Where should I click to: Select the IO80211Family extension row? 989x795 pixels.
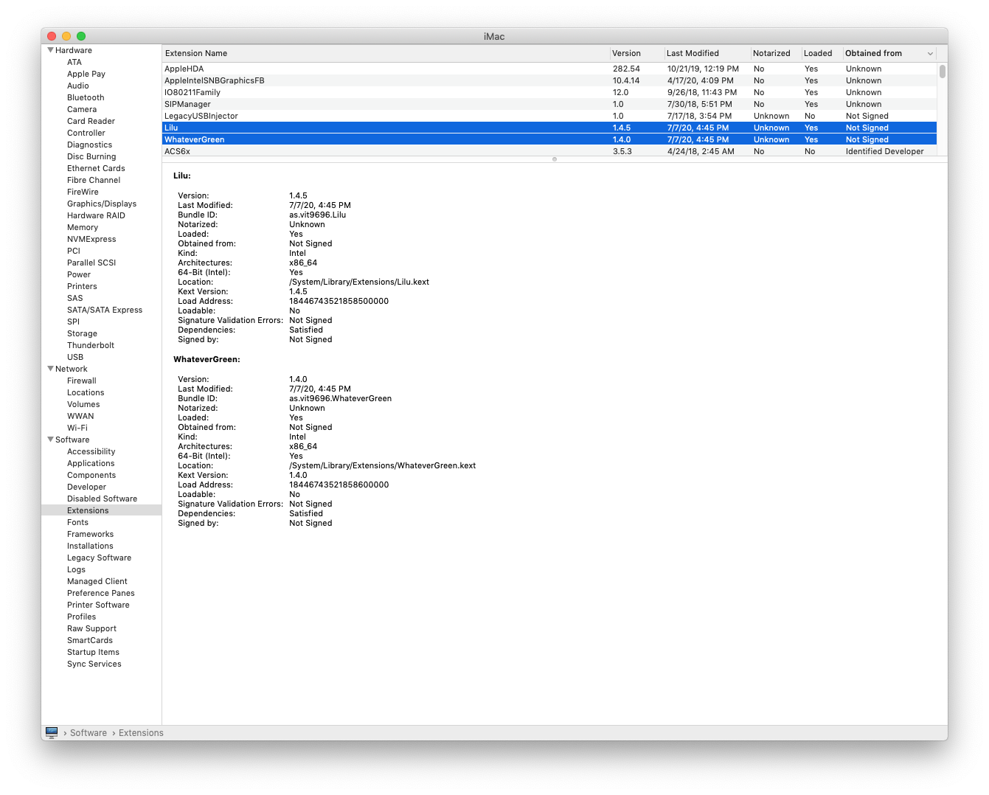click(x=549, y=92)
